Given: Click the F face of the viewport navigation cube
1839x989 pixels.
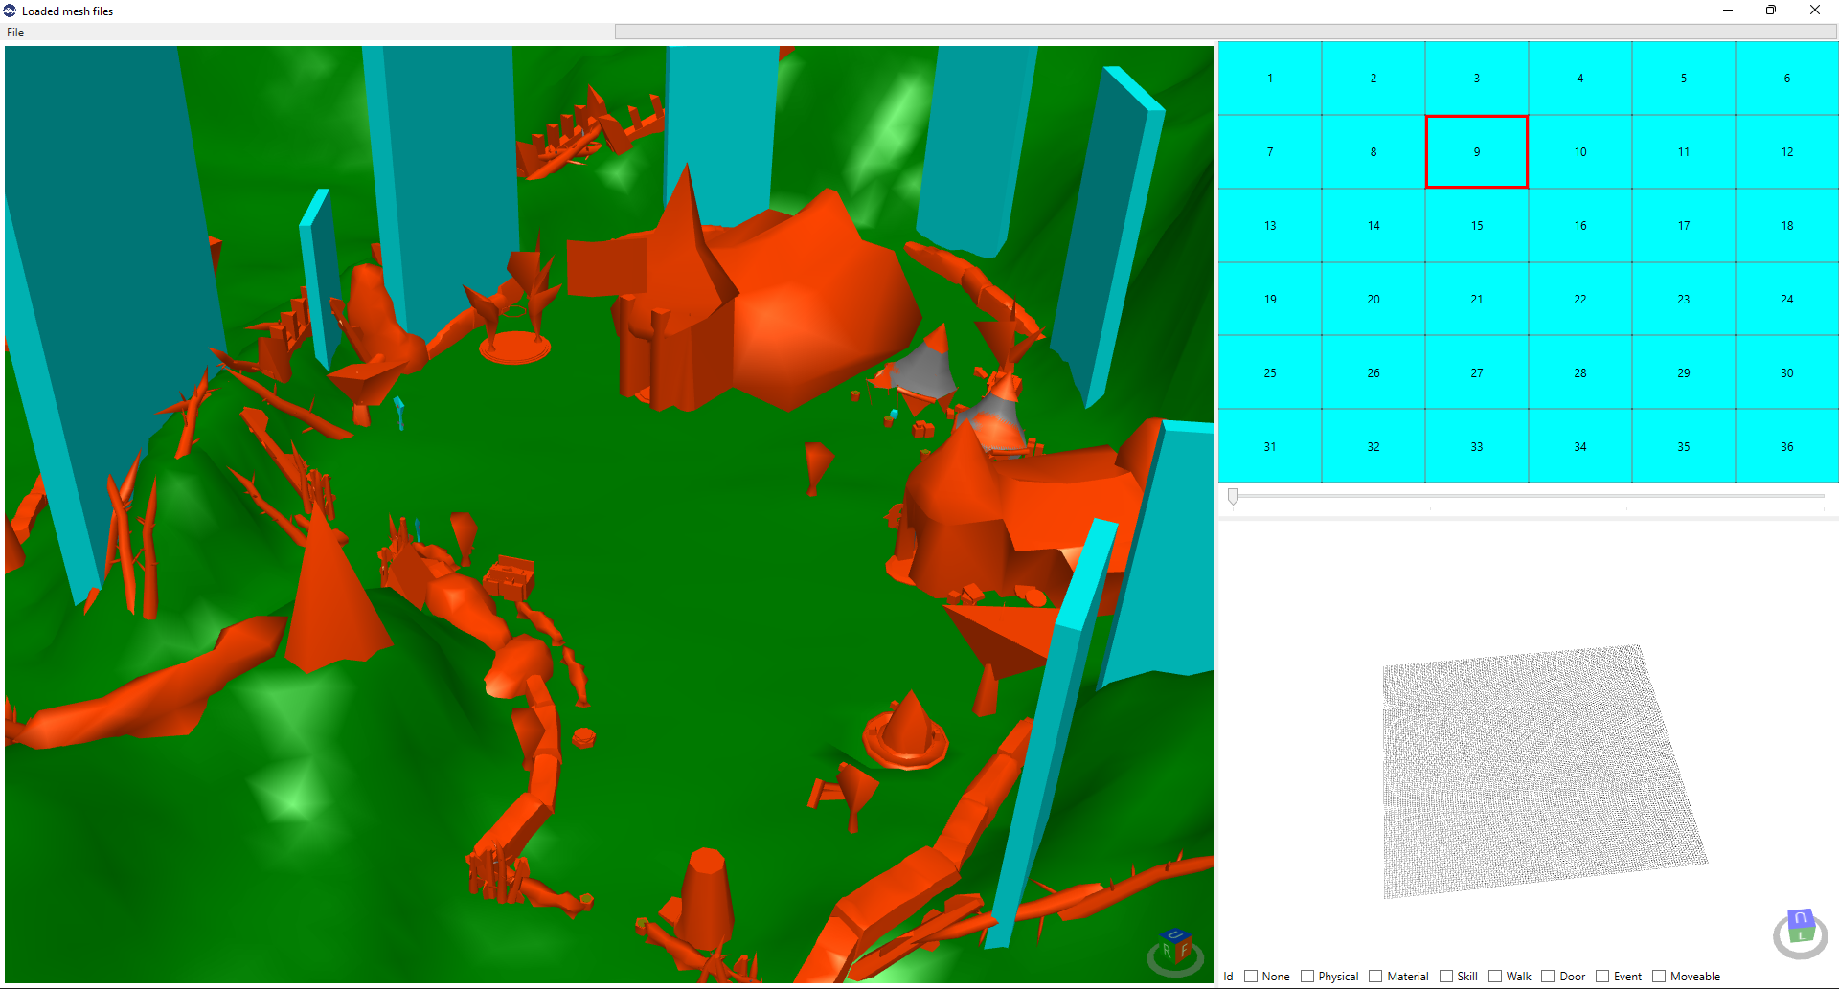Looking at the screenshot, I should click(1184, 951).
